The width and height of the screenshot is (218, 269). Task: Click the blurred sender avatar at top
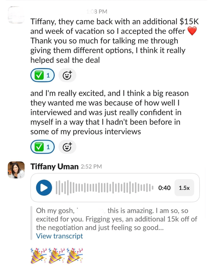click(16, 15)
